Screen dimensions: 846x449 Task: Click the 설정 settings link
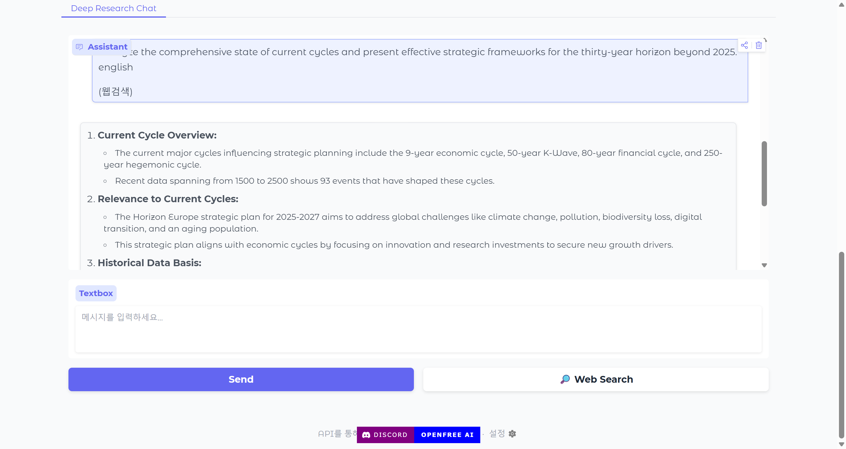tap(502, 433)
